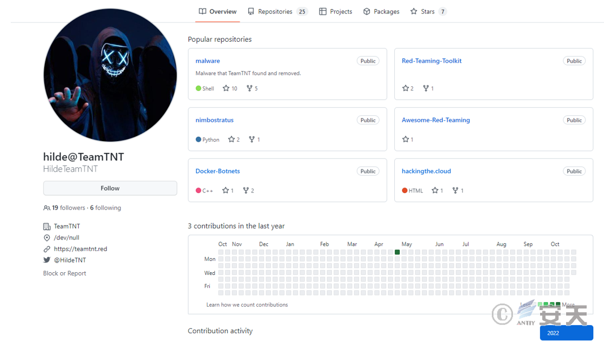This screenshot has height=345, width=604.
Task: Click the star icon beside Stars tab
Action: [x=414, y=11]
